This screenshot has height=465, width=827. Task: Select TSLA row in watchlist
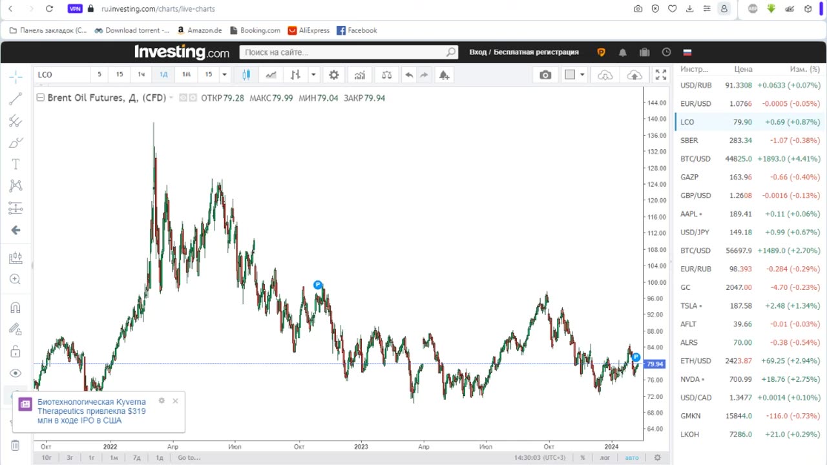[x=749, y=305]
